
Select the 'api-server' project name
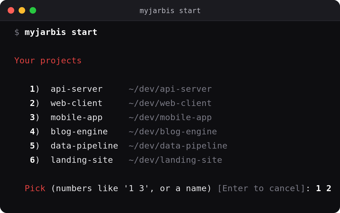click(x=77, y=89)
